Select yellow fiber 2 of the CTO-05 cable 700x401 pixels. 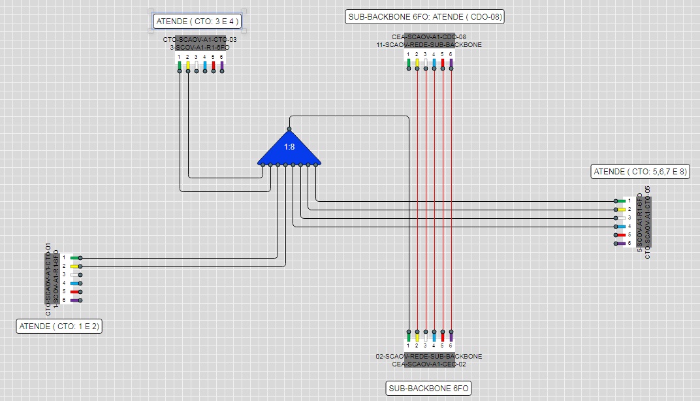click(x=622, y=210)
